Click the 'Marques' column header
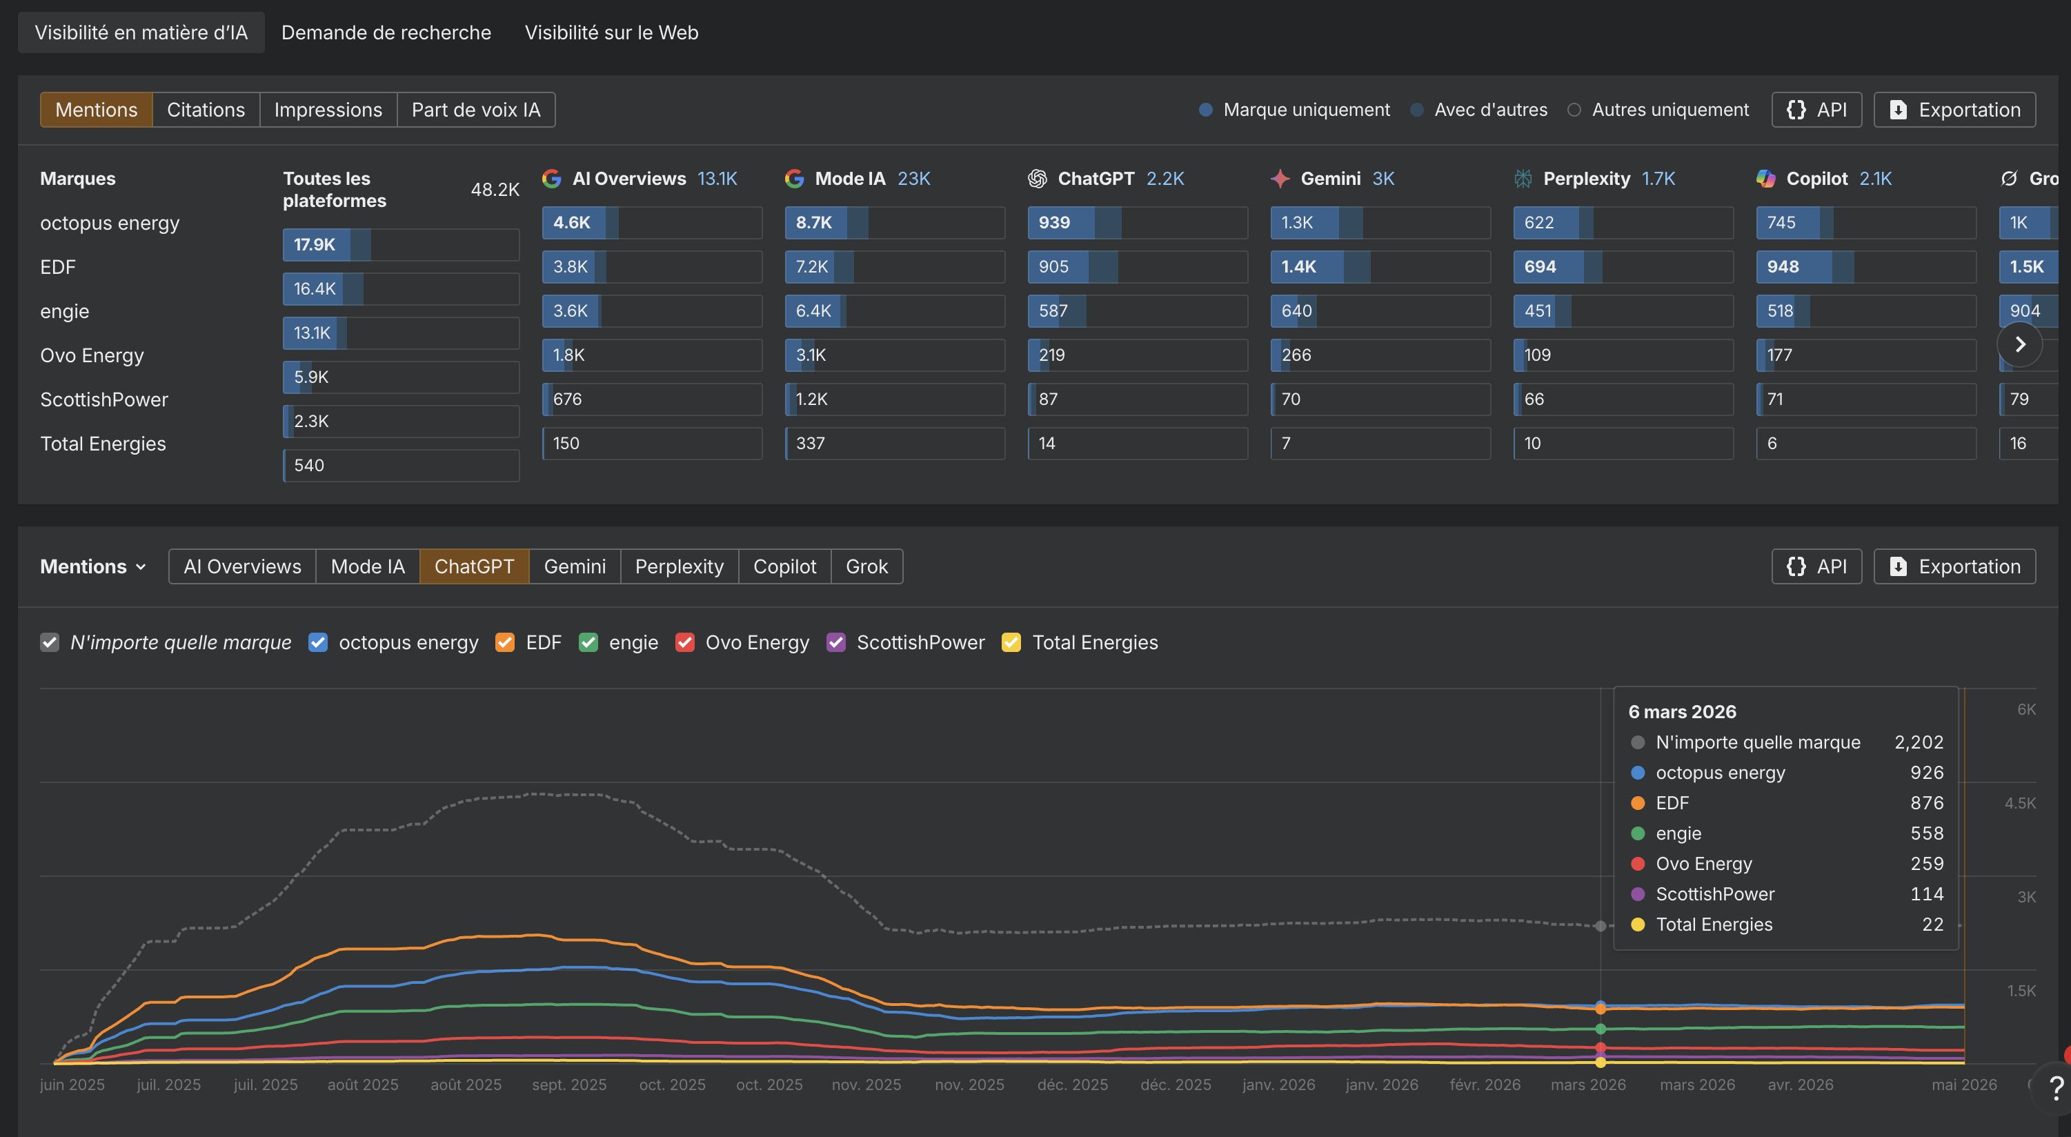The height and width of the screenshot is (1137, 2071). [x=78, y=179]
